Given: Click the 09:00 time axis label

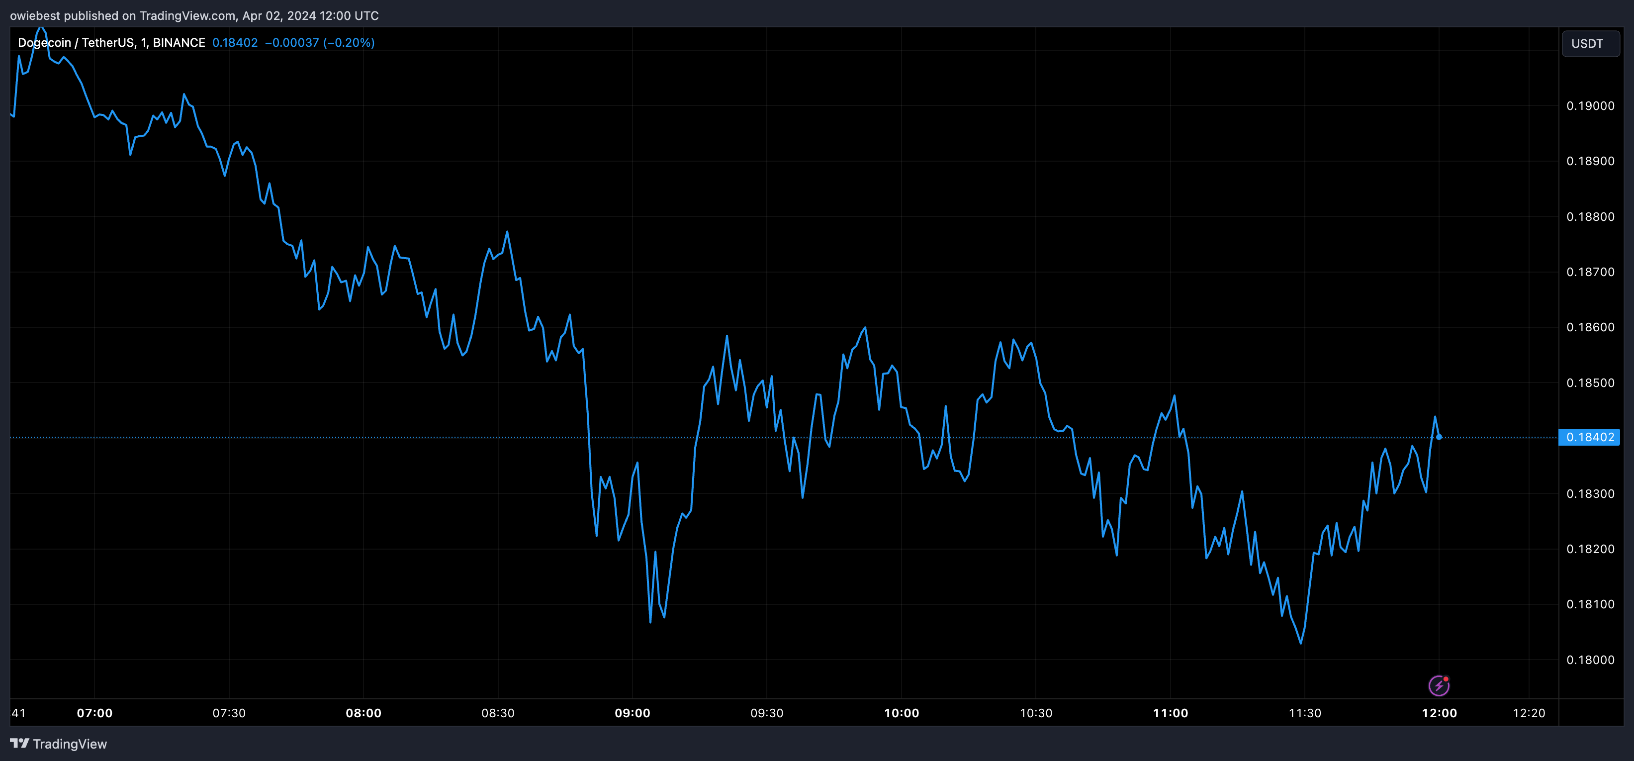Looking at the screenshot, I should click(633, 713).
